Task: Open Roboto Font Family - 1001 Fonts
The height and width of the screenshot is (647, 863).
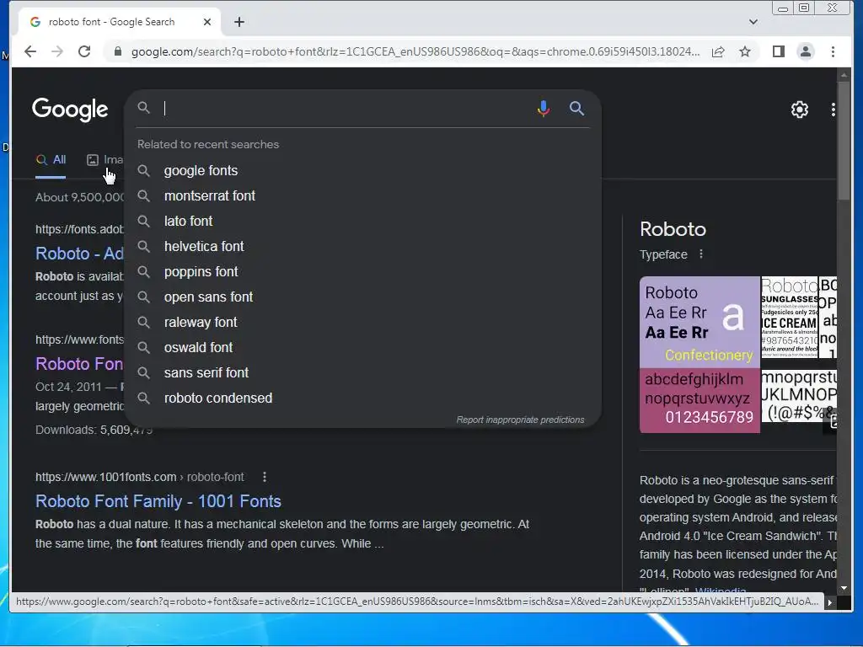Action: click(158, 501)
